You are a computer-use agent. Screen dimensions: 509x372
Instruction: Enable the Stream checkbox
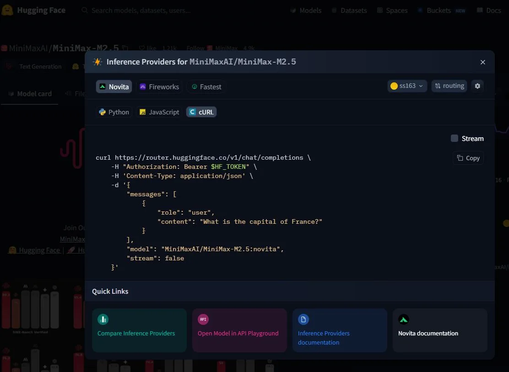pos(455,139)
